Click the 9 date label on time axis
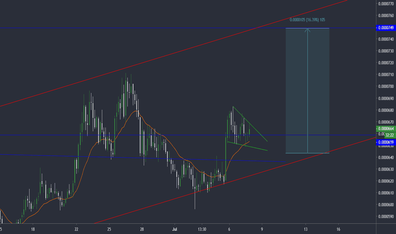The height and width of the screenshot is (234, 396). tap(262, 229)
